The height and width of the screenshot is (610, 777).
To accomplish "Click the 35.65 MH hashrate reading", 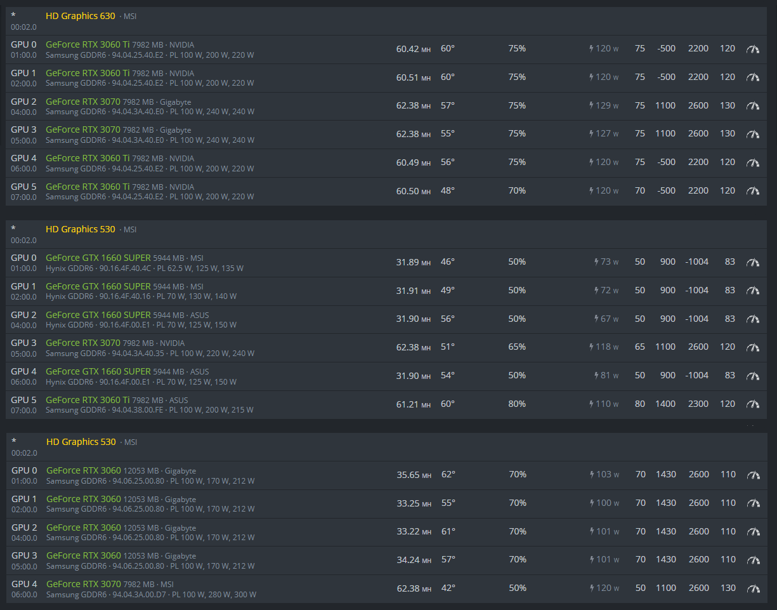I will [414, 474].
